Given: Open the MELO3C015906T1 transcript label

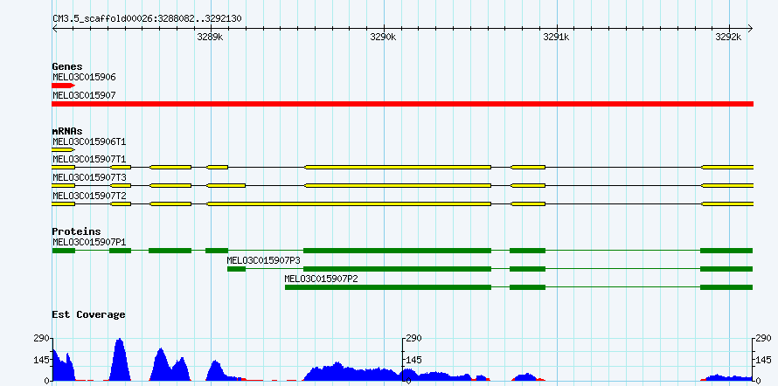Looking at the screenshot, I should tap(89, 141).
